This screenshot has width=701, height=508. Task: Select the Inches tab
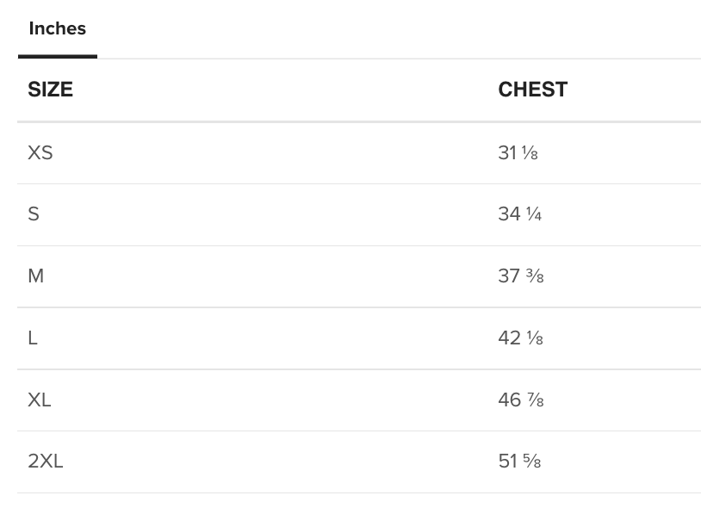[x=57, y=28]
